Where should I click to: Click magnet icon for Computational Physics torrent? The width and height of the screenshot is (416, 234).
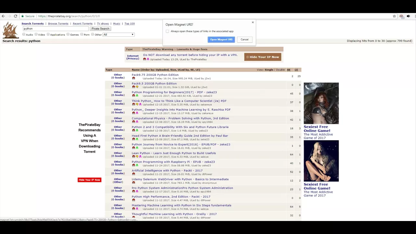click(133, 122)
